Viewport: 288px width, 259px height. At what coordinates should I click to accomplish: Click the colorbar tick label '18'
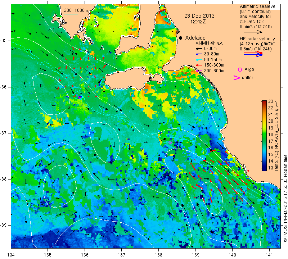(x=271, y=135)
